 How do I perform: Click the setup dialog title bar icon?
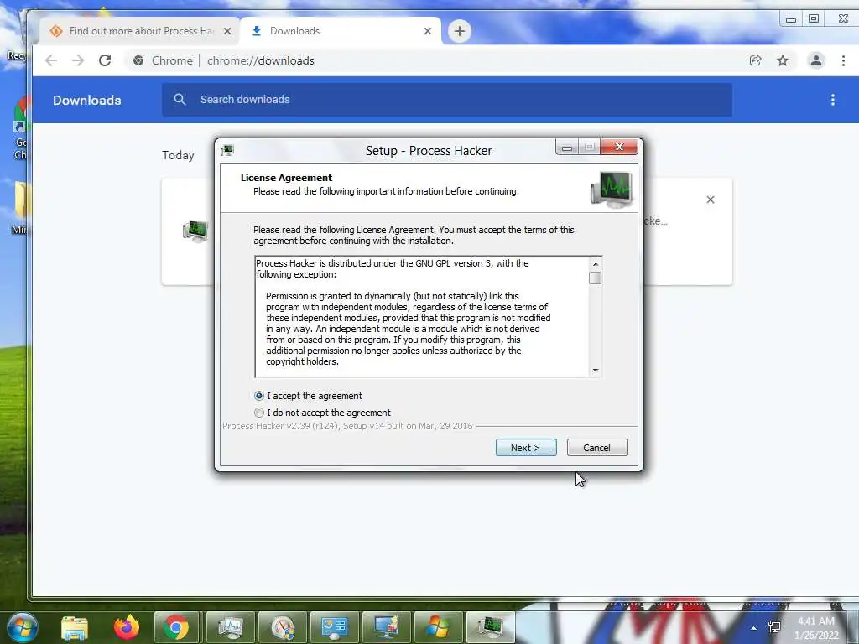coord(227,150)
